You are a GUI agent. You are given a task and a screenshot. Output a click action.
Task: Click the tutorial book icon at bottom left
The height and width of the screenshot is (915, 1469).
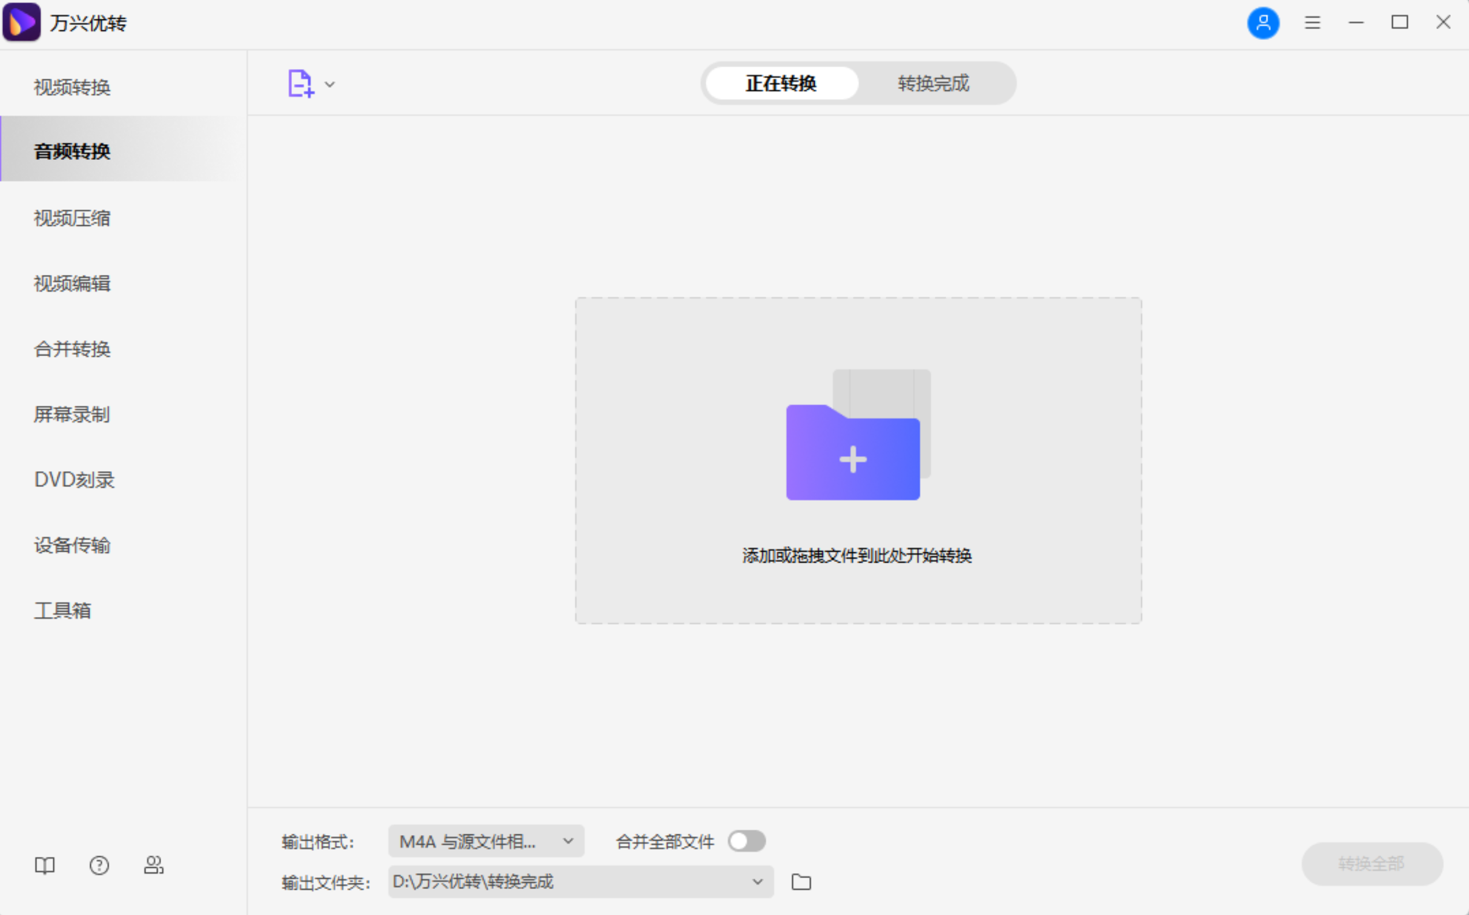(x=45, y=866)
